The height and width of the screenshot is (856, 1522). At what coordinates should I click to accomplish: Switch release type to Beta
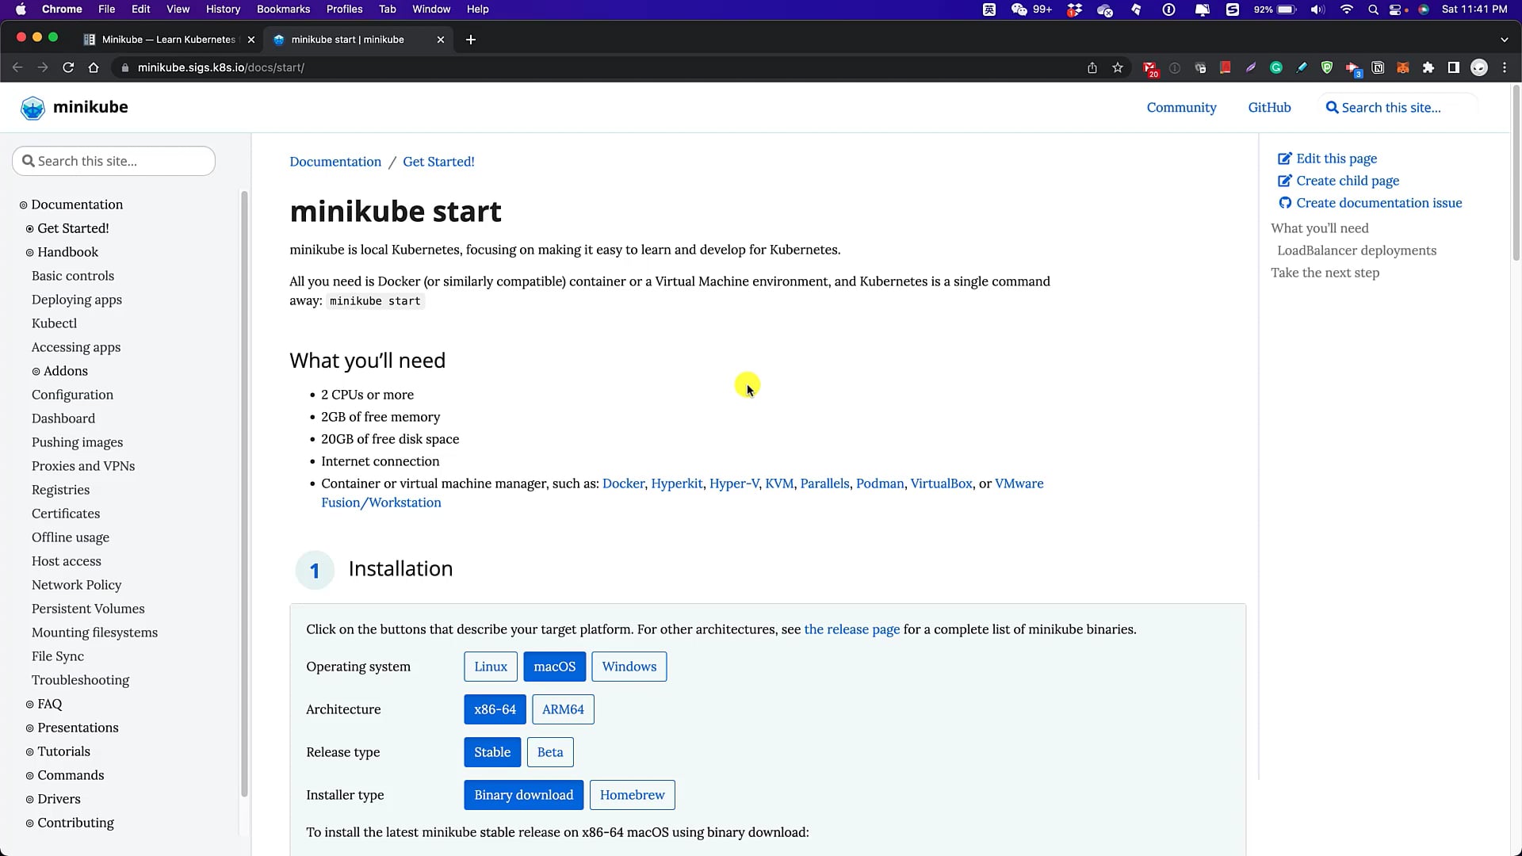point(549,752)
